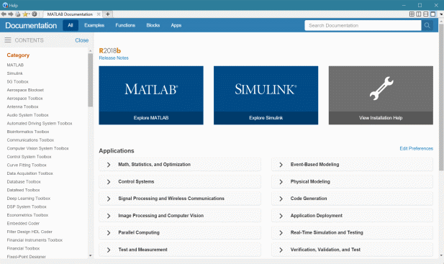The width and height of the screenshot is (444, 264).
Task: Expand Verification, Validation, and Test
Action: (353, 250)
